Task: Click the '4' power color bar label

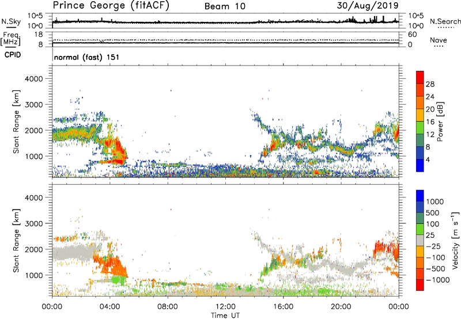Action: point(428,159)
